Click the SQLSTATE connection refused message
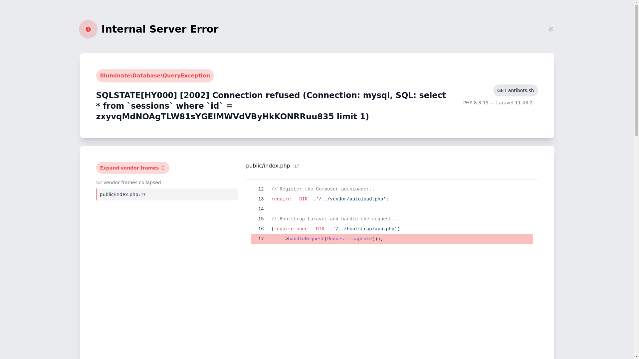This screenshot has width=639, height=359. (271, 106)
